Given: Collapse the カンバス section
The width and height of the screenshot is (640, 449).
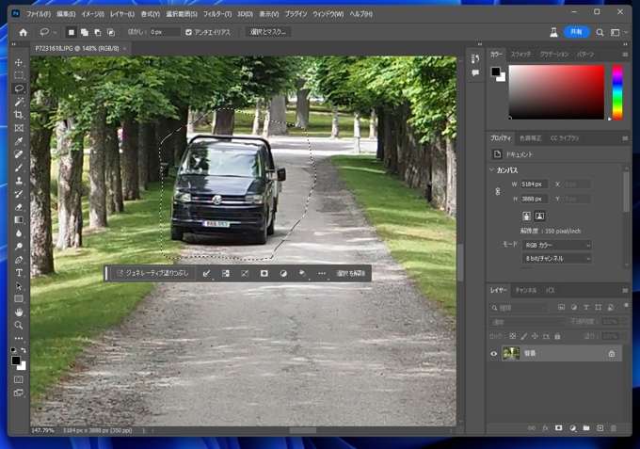Looking at the screenshot, I should click(x=491, y=170).
